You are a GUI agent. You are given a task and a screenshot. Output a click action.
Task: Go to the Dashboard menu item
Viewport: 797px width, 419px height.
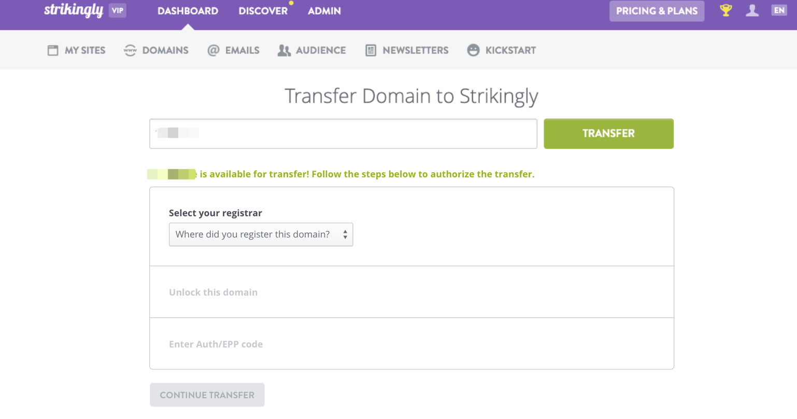tap(188, 10)
